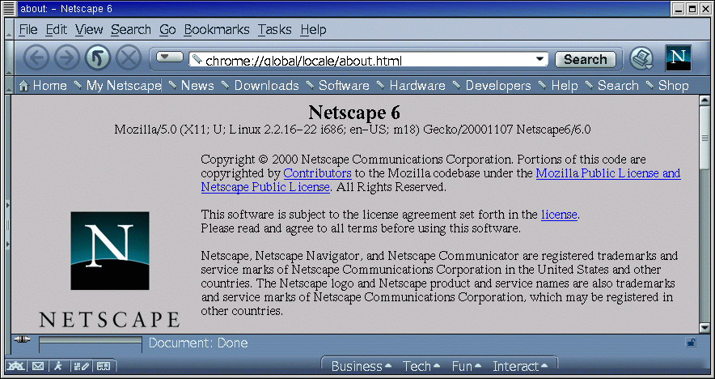Expand the sidebar using the left edge grippy

coord(8,224)
